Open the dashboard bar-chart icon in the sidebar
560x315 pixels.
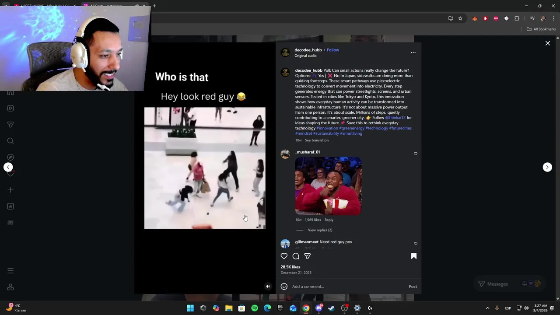[x=10, y=206]
